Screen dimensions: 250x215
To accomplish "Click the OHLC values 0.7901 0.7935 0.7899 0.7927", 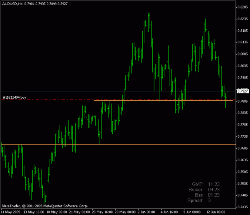I will pos(46,4).
